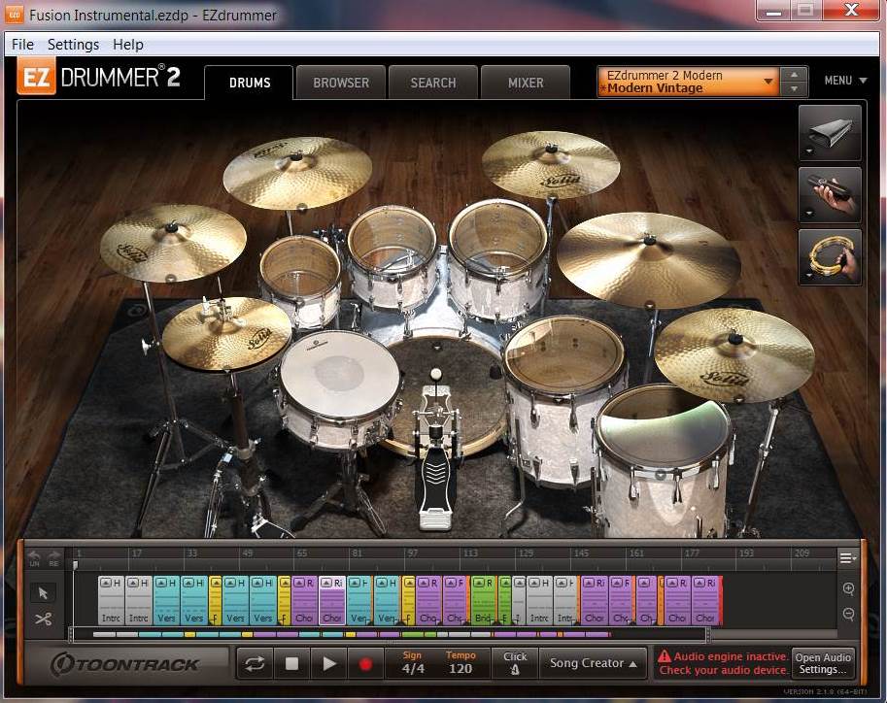This screenshot has width=887, height=703.
Task: Toggle loop playback
Action: (x=255, y=663)
